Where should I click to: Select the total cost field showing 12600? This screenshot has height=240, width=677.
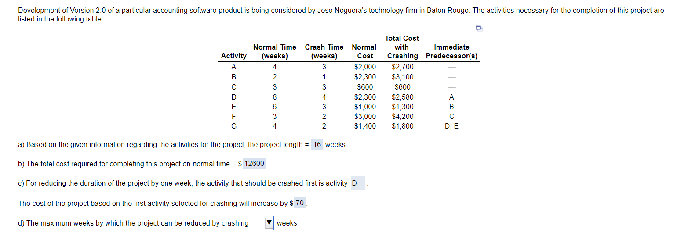tap(255, 164)
